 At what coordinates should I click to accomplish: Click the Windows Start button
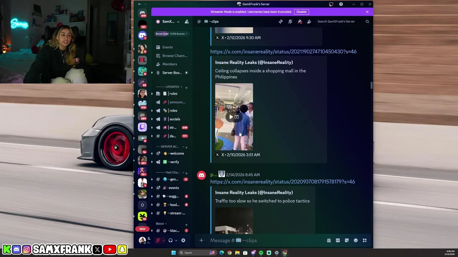point(174,253)
